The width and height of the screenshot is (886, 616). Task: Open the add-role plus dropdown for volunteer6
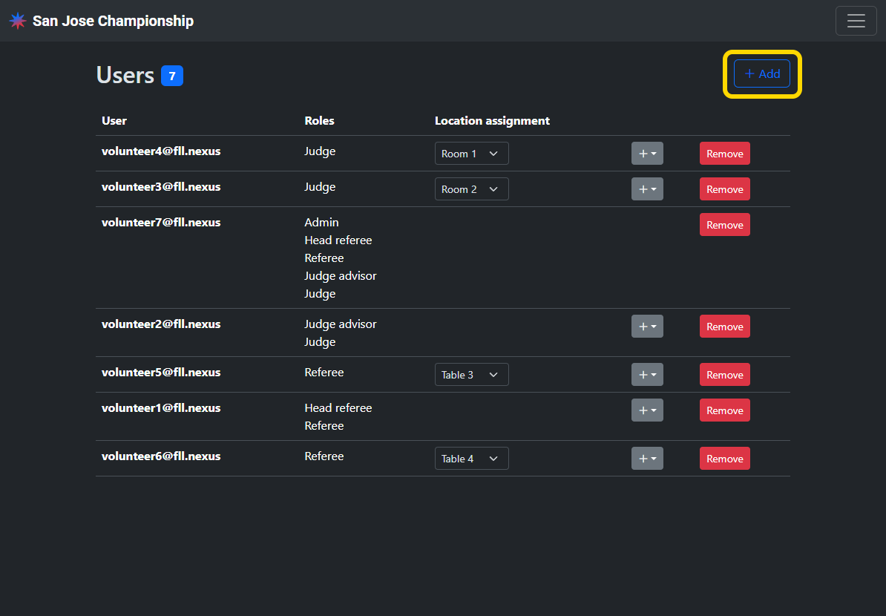pyautogui.click(x=647, y=459)
